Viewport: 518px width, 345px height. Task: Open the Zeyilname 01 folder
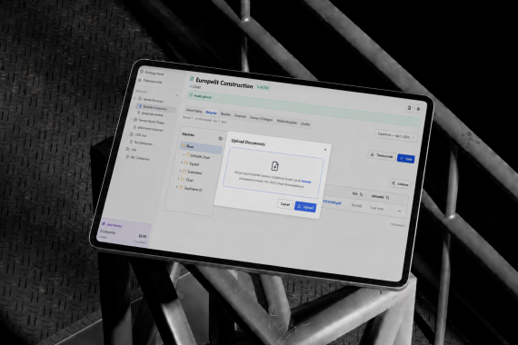point(191,189)
